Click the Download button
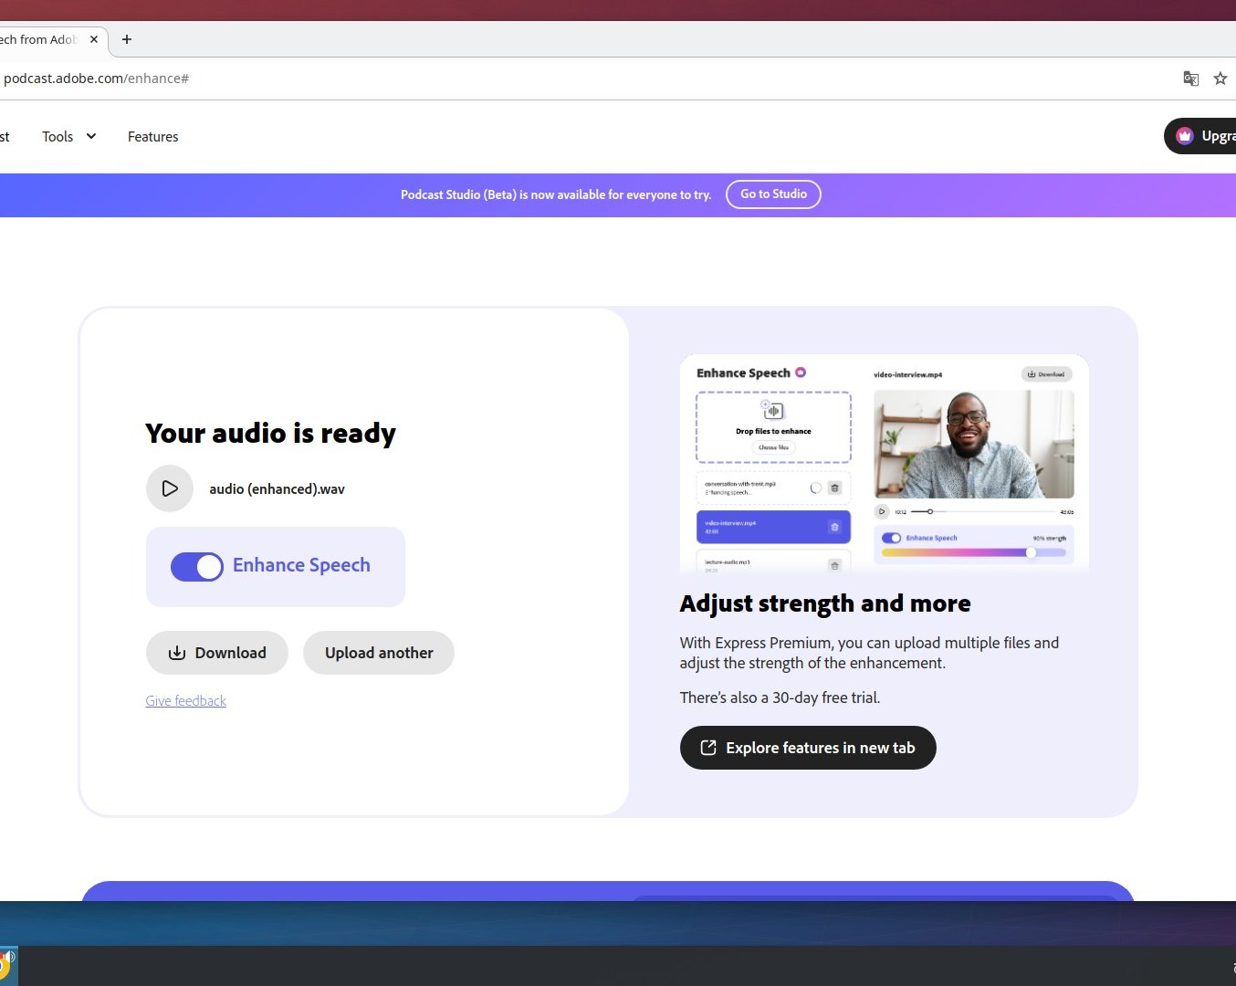The height and width of the screenshot is (986, 1236). click(217, 653)
